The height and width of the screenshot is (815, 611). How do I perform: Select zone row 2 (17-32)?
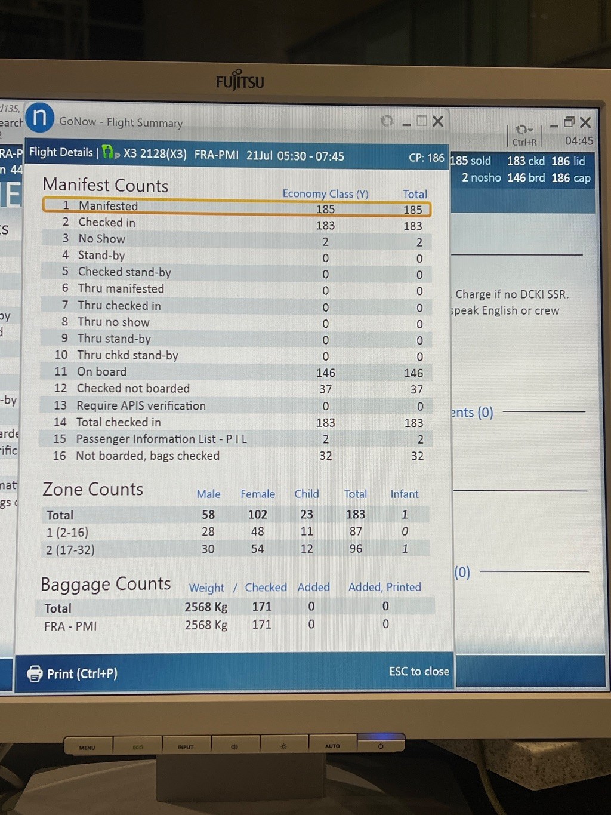pyautogui.click(x=236, y=549)
